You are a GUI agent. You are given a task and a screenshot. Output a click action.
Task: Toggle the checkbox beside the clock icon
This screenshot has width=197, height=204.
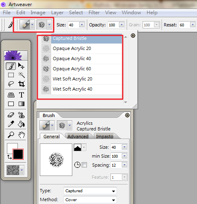click(84, 165)
